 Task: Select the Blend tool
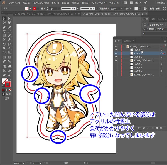(9, 61)
